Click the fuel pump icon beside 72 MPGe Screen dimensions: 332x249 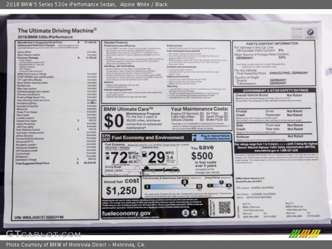107,156
